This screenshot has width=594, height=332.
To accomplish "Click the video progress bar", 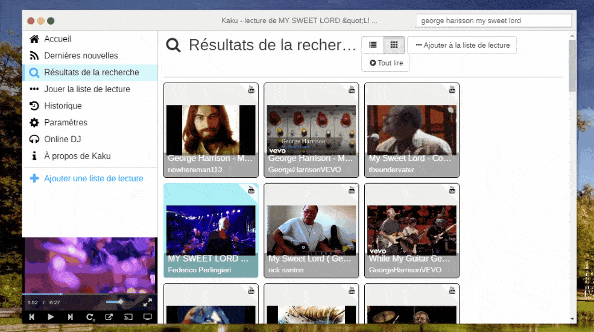I will tap(89, 294).
